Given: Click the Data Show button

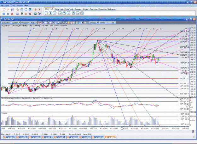Looking at the screenshot, I should tap(6, 23).
